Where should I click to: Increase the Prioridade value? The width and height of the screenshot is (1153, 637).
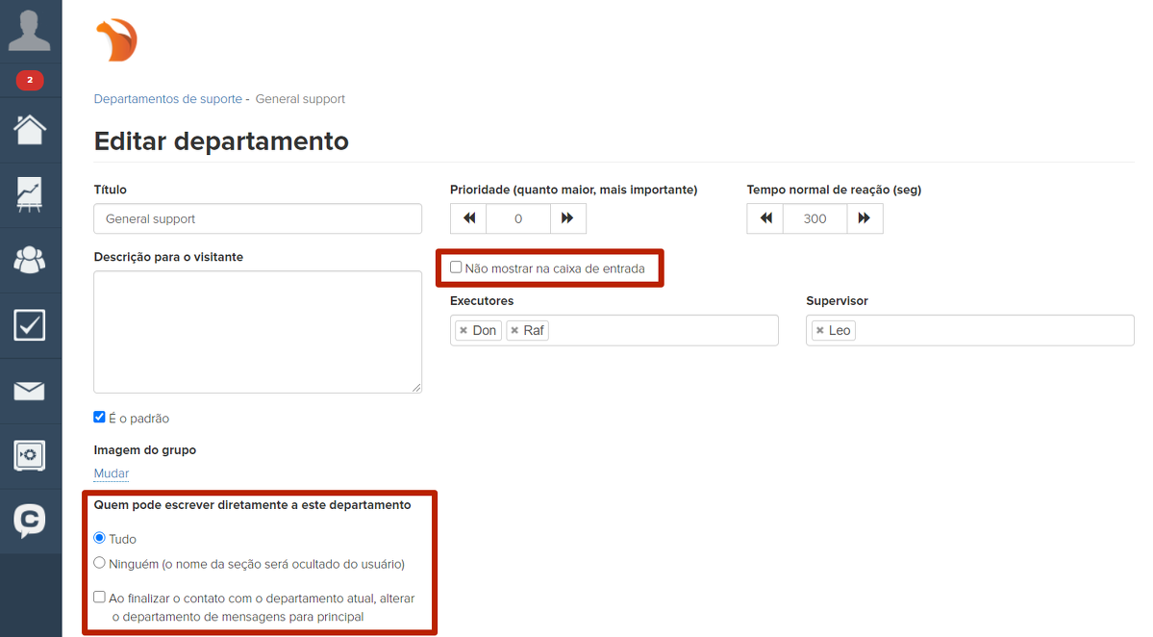point(567,218)
